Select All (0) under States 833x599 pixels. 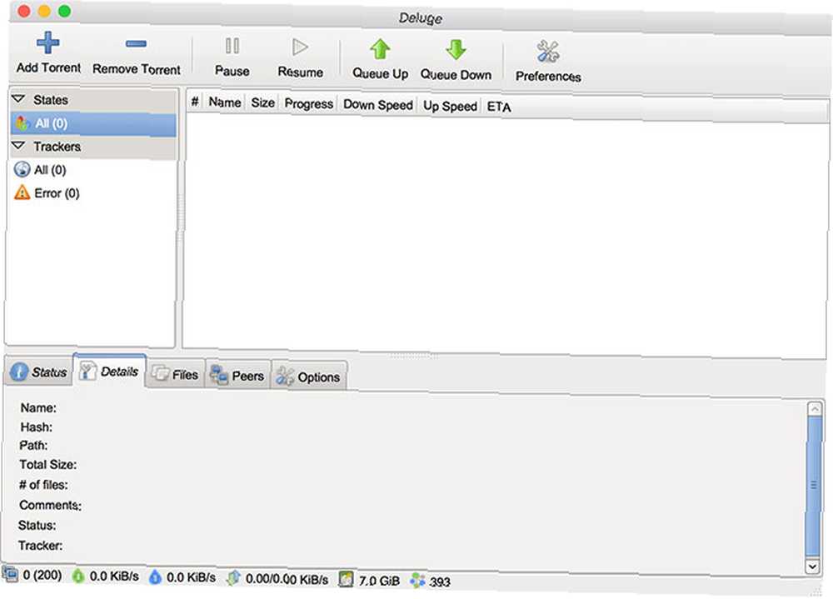click(x=93, y=124)
